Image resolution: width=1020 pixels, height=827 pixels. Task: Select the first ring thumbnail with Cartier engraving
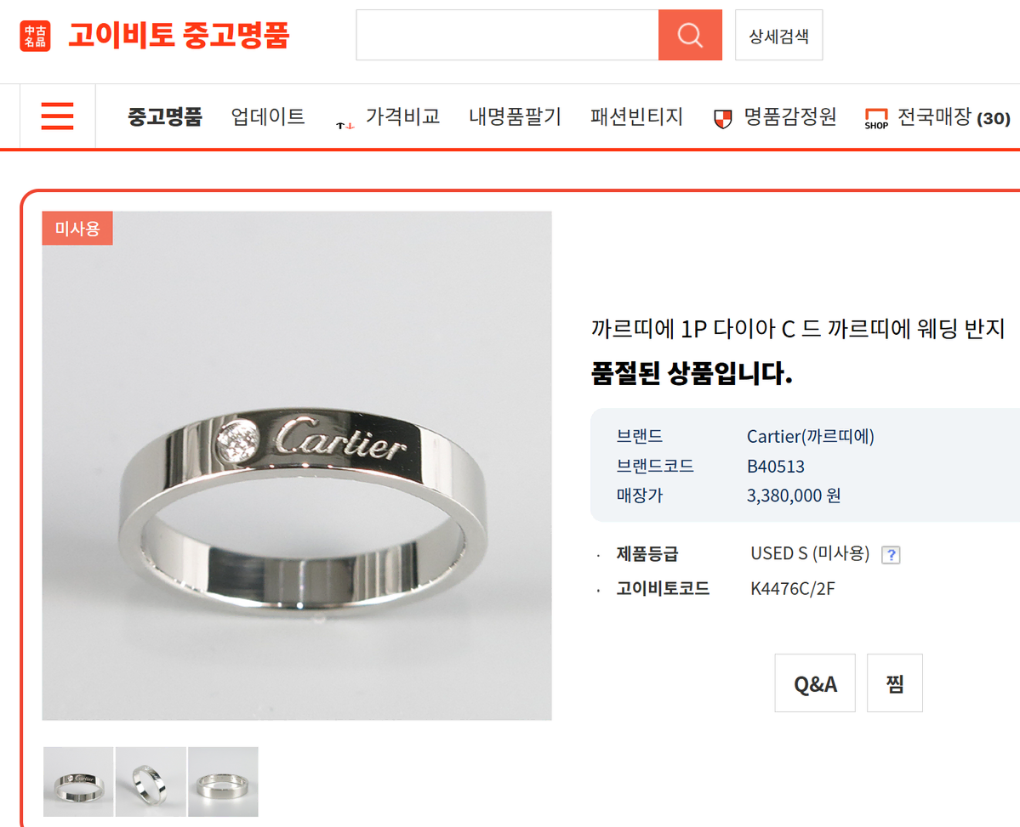78,782
